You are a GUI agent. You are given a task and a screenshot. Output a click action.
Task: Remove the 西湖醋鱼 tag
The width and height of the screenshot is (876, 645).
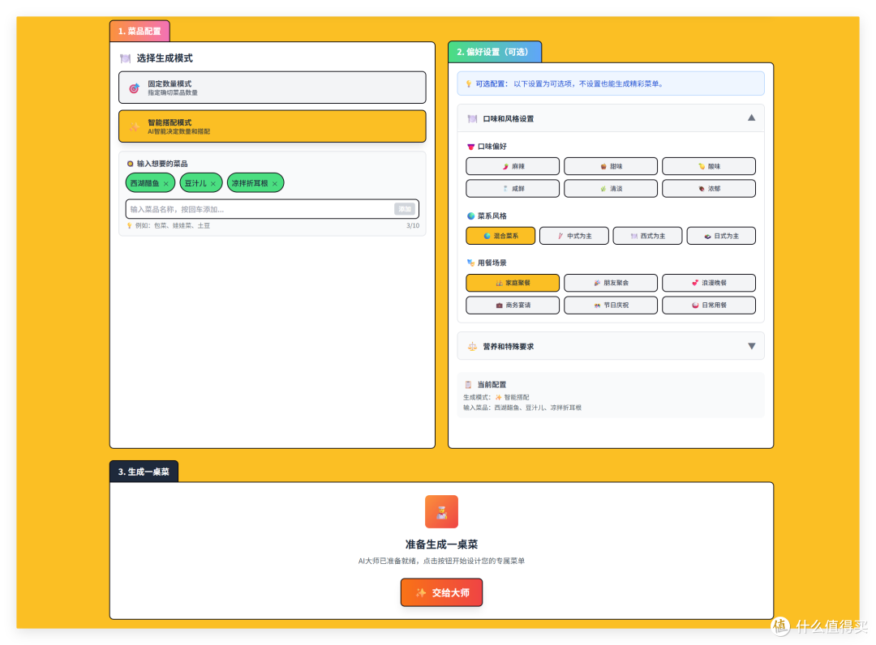tap(166, 184)
